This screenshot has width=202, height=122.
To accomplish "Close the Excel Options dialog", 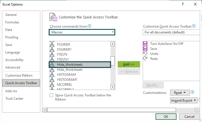I will [195, 4].
